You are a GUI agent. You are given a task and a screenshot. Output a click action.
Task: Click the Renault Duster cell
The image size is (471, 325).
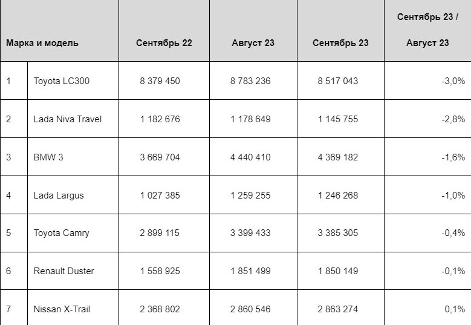tap(63, 271)
